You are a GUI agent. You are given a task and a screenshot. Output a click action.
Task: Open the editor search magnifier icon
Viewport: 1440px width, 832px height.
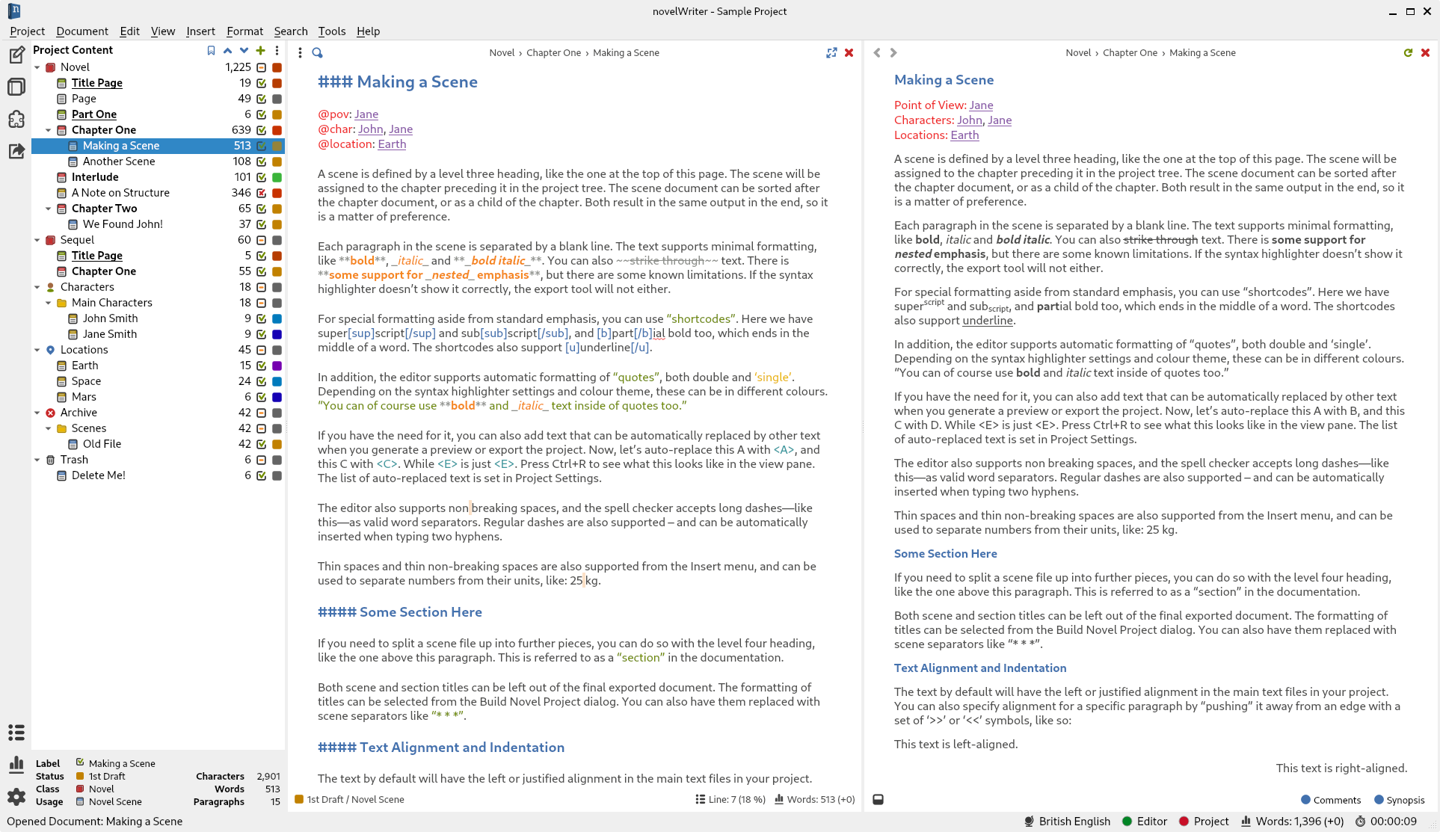coord(317,53)
